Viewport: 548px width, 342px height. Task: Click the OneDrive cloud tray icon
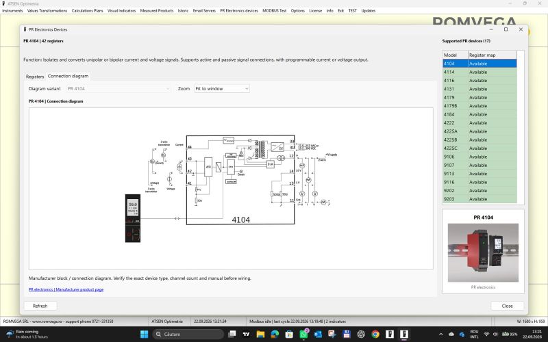[451, 334]
